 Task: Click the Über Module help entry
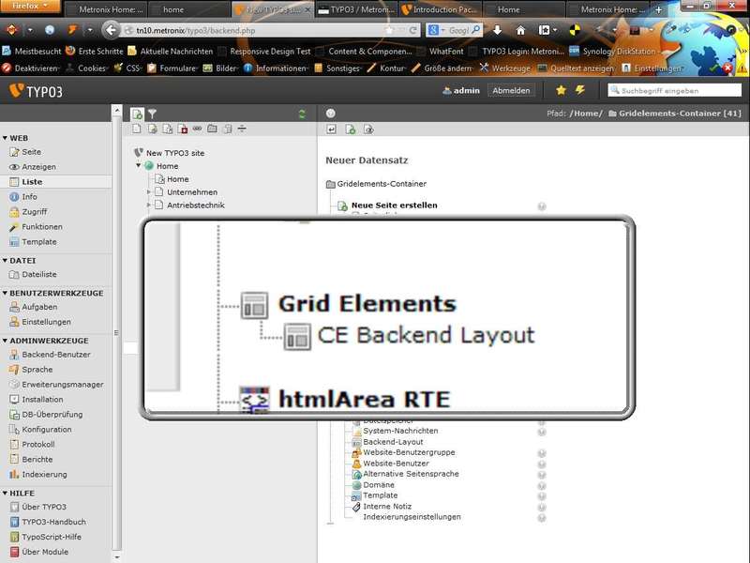[38, 552]
